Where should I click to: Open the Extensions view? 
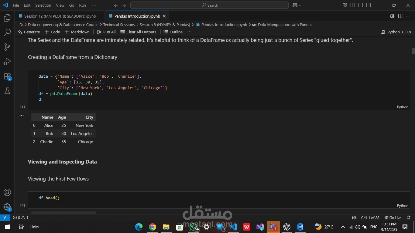[7, 76]
